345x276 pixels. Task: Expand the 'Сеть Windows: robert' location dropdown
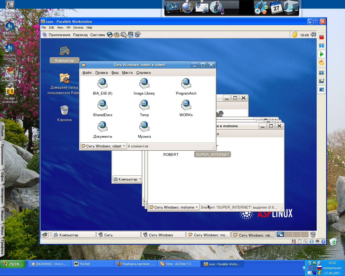click(x=103, y=146)
